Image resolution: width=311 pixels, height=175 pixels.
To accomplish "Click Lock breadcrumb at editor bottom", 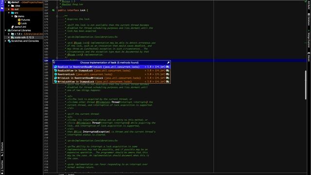I will (61, 174).
